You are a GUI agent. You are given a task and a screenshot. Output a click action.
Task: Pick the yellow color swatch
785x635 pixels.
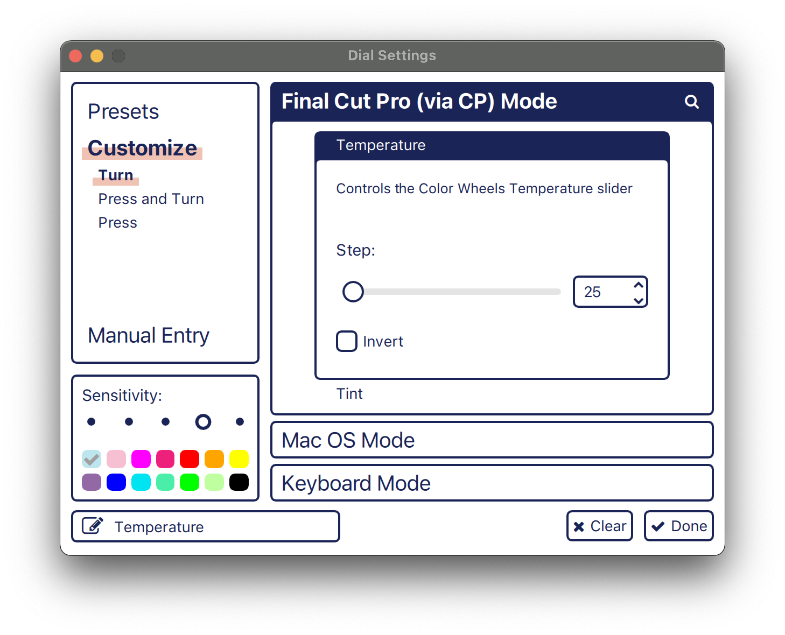coord(239,459)
